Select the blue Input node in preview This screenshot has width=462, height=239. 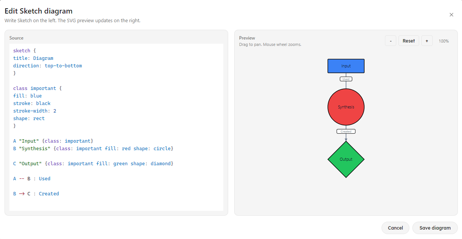pos(346,66)
